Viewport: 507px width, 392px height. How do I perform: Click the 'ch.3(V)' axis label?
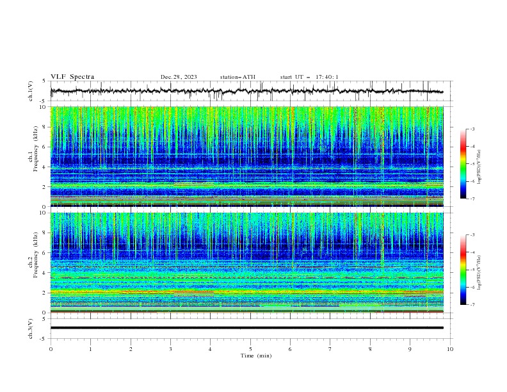tap(31, 329)
